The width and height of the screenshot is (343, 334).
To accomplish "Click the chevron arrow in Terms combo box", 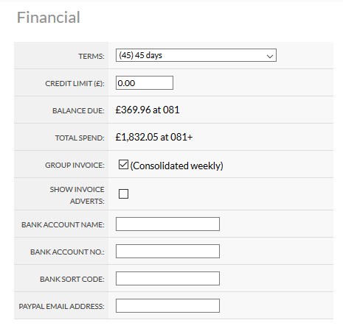I will [270, 56].
